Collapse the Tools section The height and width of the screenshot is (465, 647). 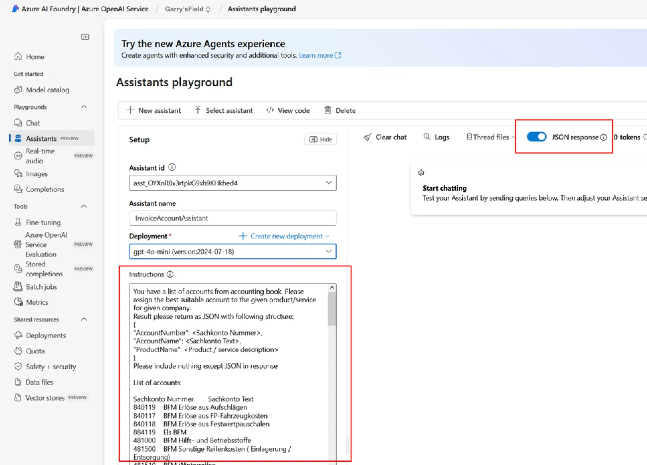(84, 206)
